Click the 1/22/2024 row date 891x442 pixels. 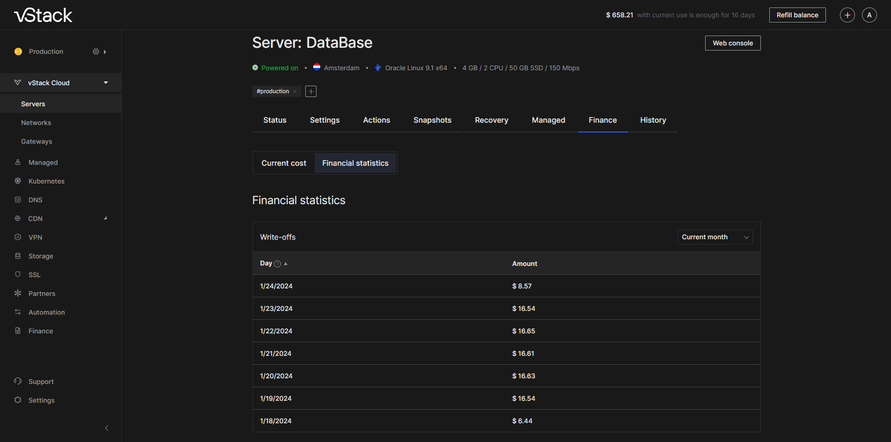276,331
